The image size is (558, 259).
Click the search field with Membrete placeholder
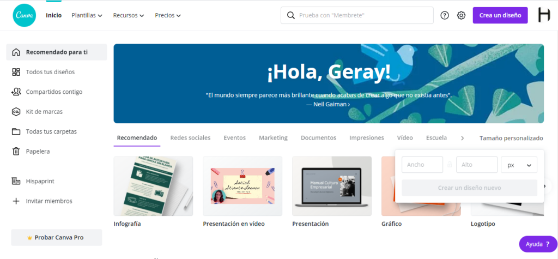pos(357,15)
